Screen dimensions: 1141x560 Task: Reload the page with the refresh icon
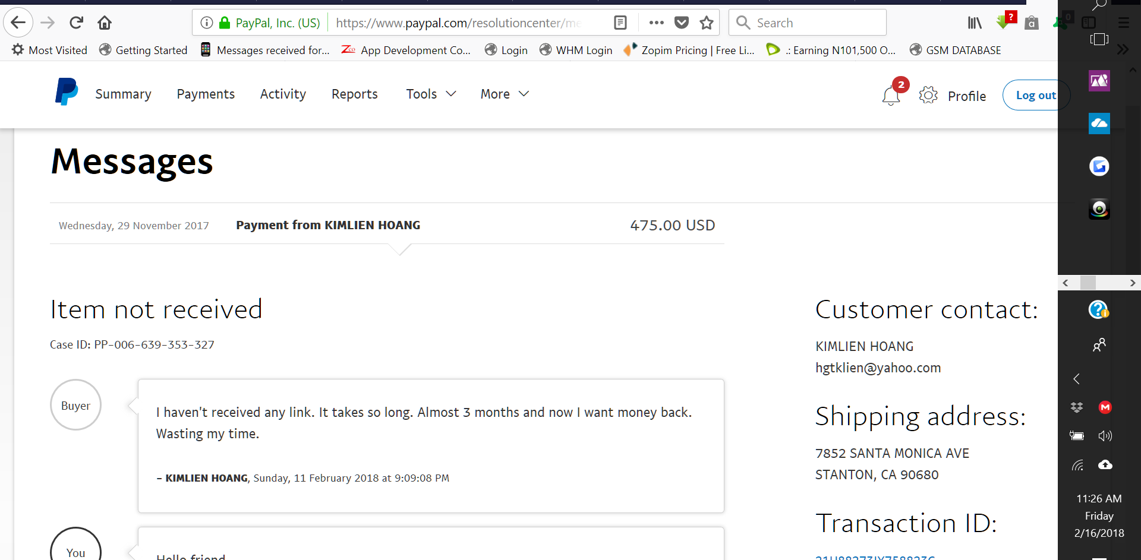pyautogui.click(x=76, y=23)
